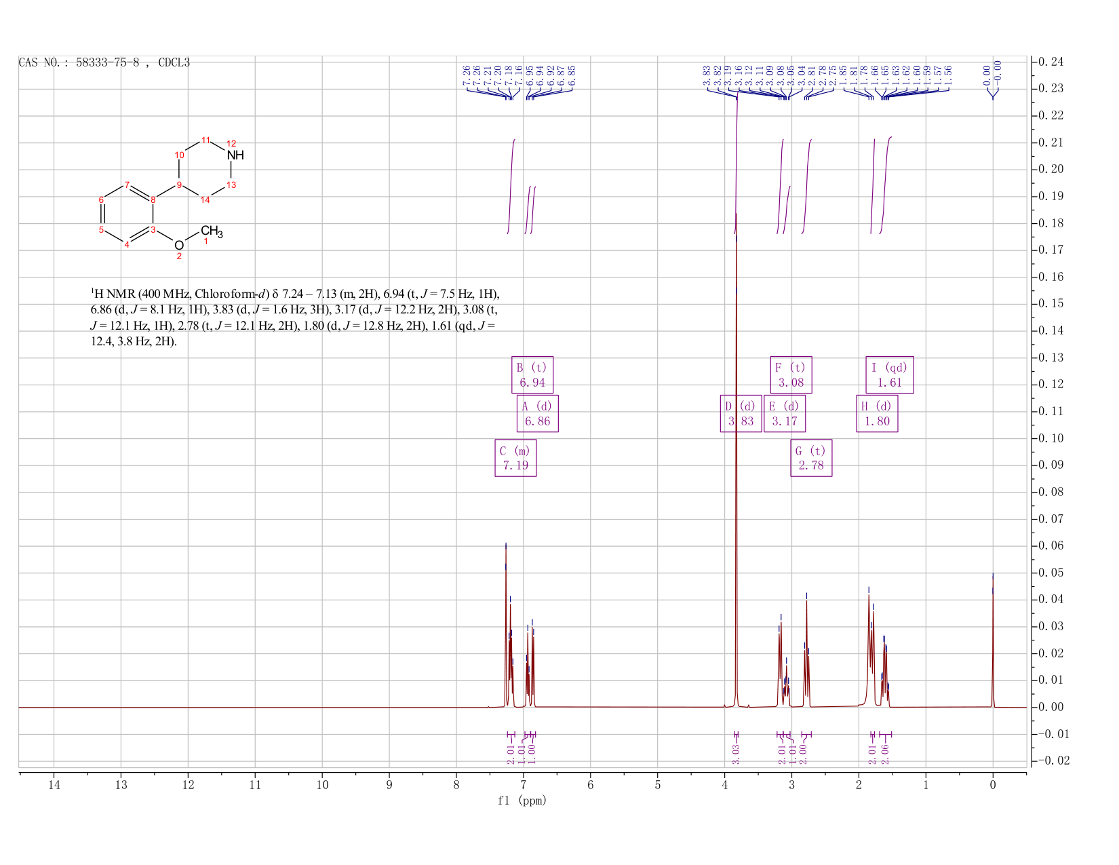The width and height of the screenshot is (1119, 865).
Task: Select multiplet box A (d) 6.86
Action: (x=538, y=414)
